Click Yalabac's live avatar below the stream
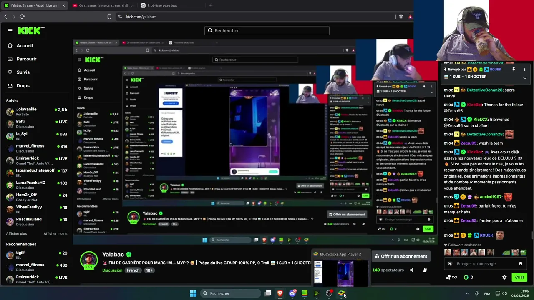 point(89,260)
